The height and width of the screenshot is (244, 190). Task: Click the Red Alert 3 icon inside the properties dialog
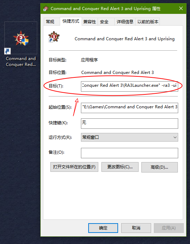[54, 37]
